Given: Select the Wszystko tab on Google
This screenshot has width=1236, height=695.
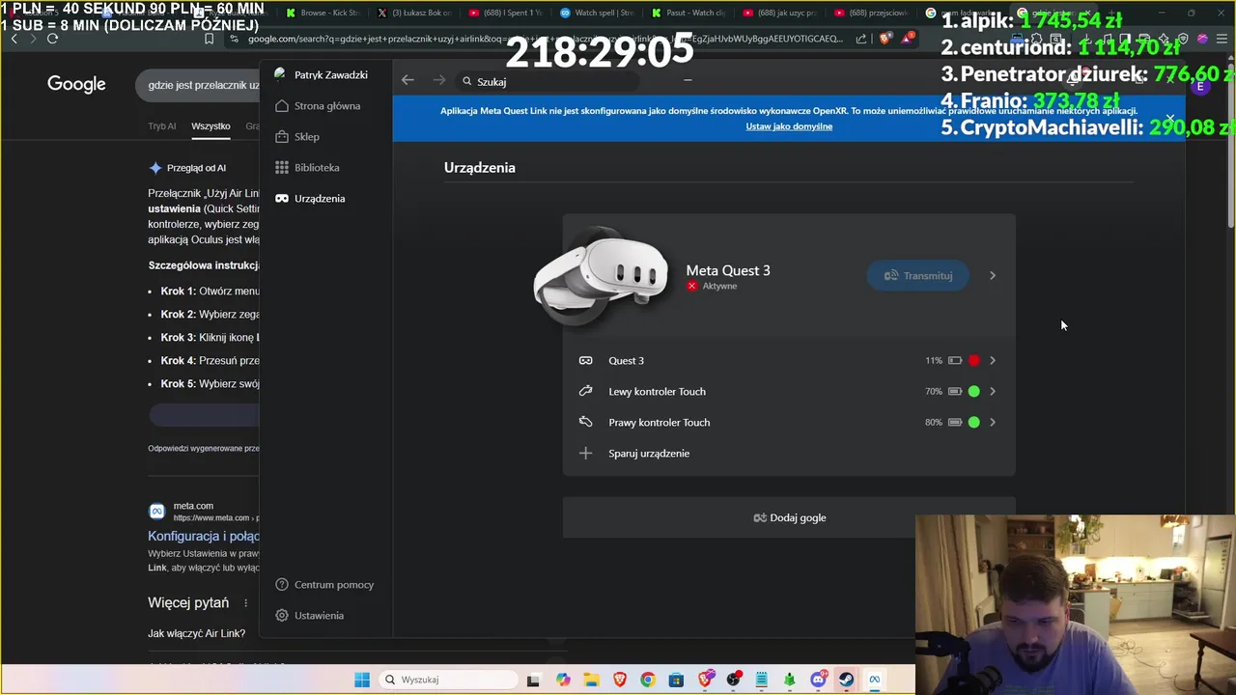Looking at the screenshot, I should coord(211,126).
